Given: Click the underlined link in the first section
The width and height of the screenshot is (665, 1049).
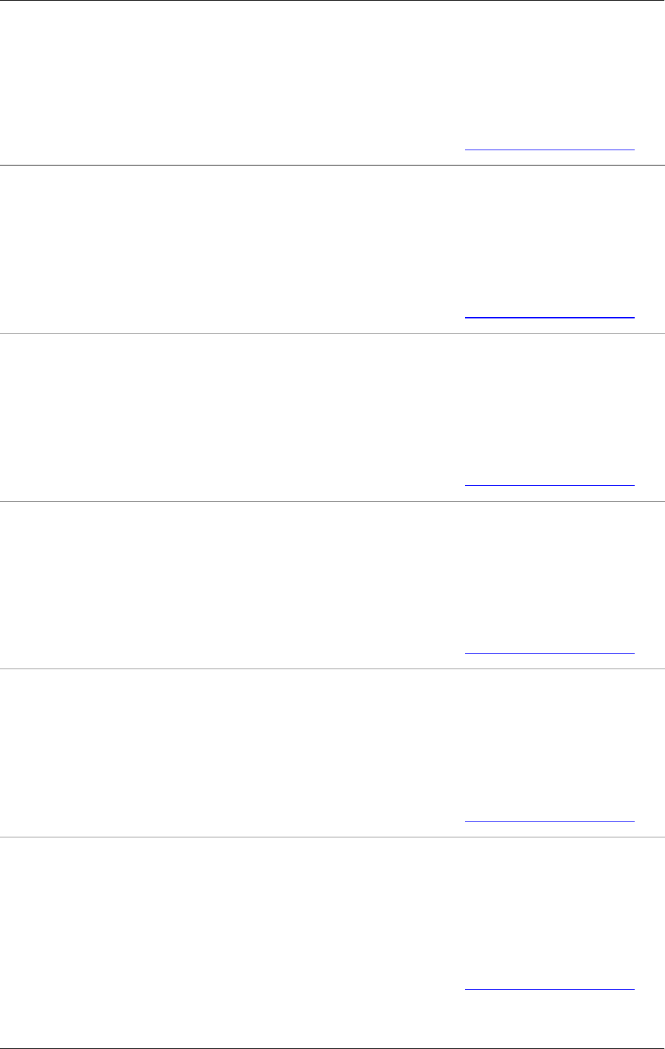Looking at the screenshot, I should pos(549,149).
